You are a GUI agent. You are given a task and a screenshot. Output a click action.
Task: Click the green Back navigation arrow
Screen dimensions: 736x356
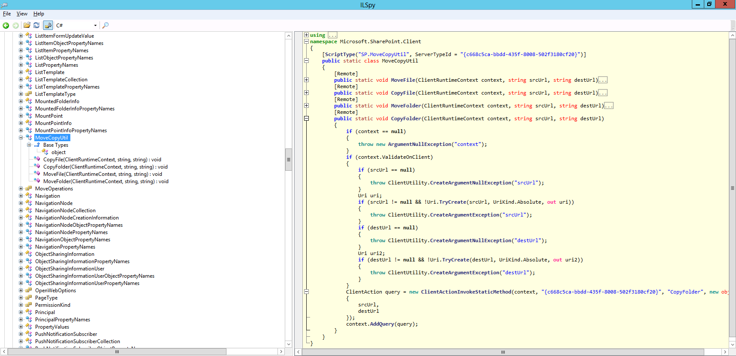point(6,26)
